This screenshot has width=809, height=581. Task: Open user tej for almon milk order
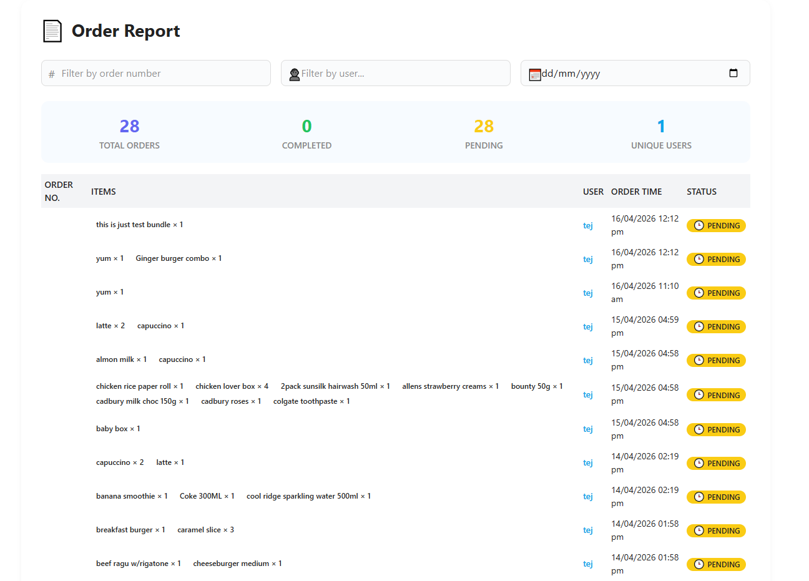pyautogui.click(x=588, y=360)
